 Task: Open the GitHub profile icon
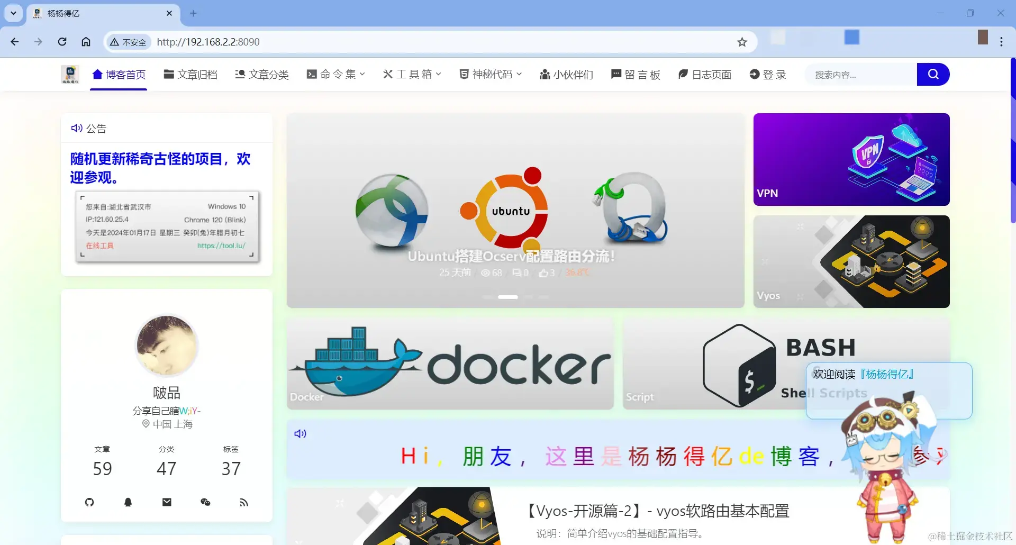pos(89,502)
